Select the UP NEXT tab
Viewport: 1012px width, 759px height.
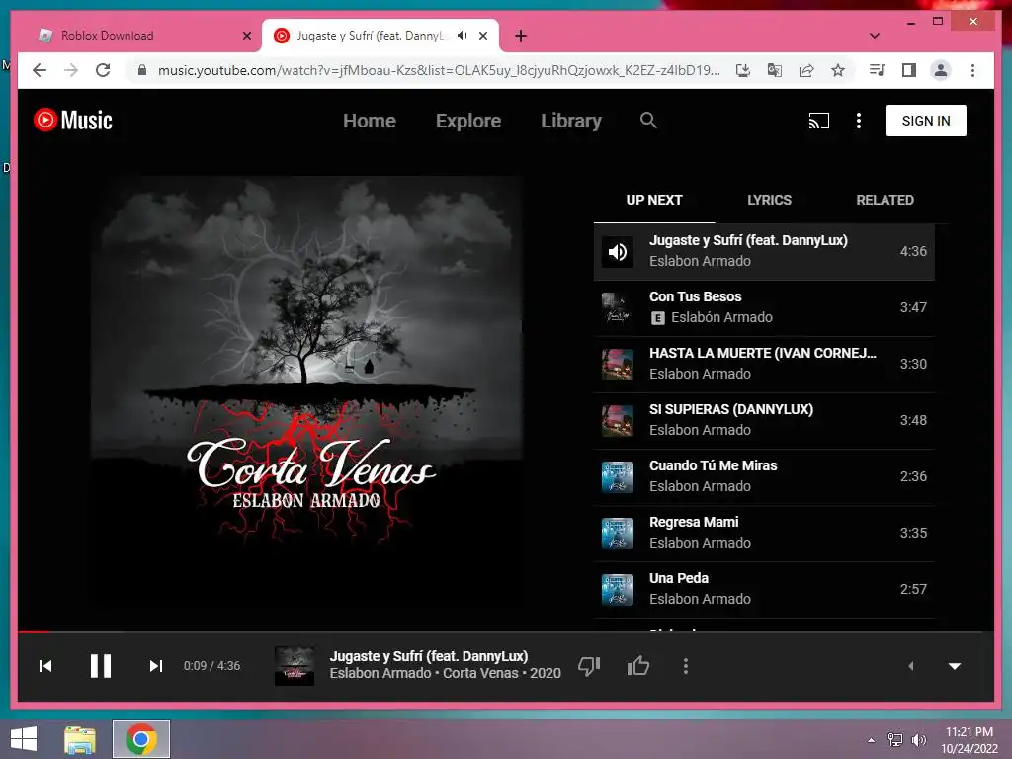click(x=654, y=200)
